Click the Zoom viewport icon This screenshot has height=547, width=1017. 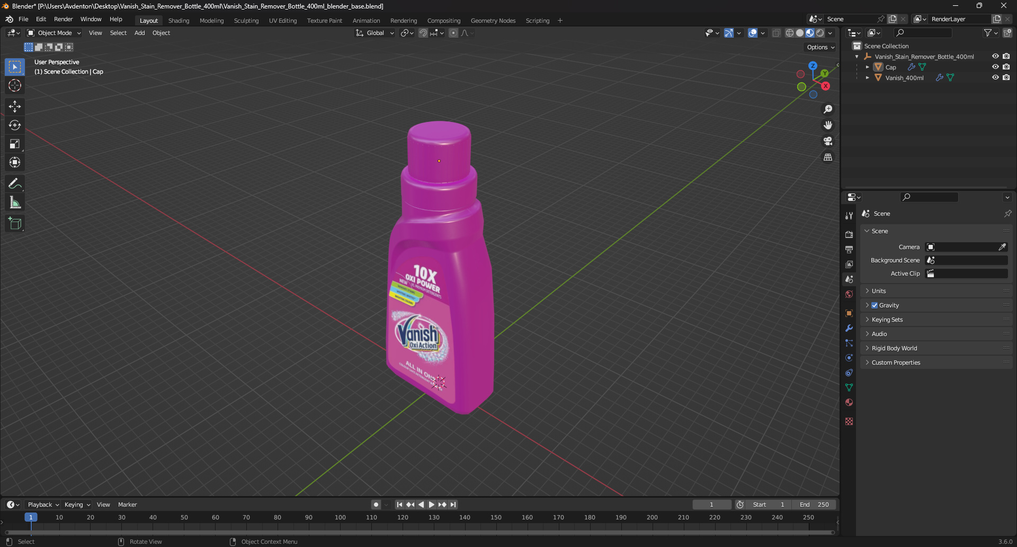[828, 109]
